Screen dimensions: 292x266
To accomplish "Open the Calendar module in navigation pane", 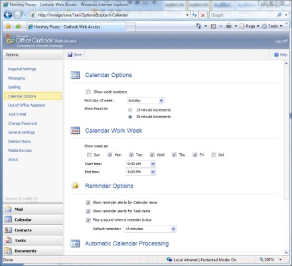I will pos(33,220).
